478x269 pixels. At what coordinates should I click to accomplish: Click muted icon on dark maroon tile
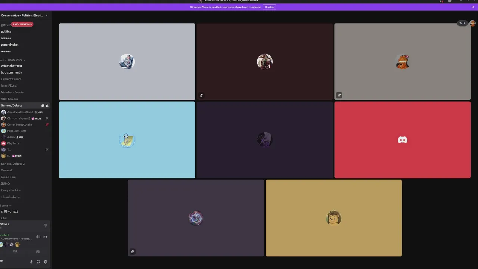point(201,95)
